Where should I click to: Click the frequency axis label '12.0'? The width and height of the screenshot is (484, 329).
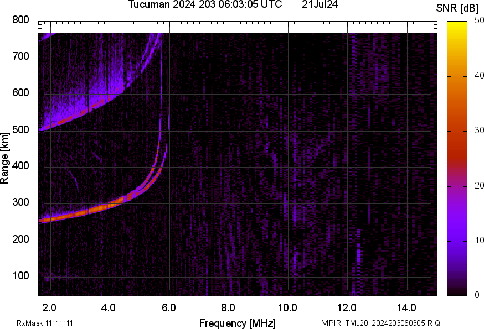tap(347, 307)
